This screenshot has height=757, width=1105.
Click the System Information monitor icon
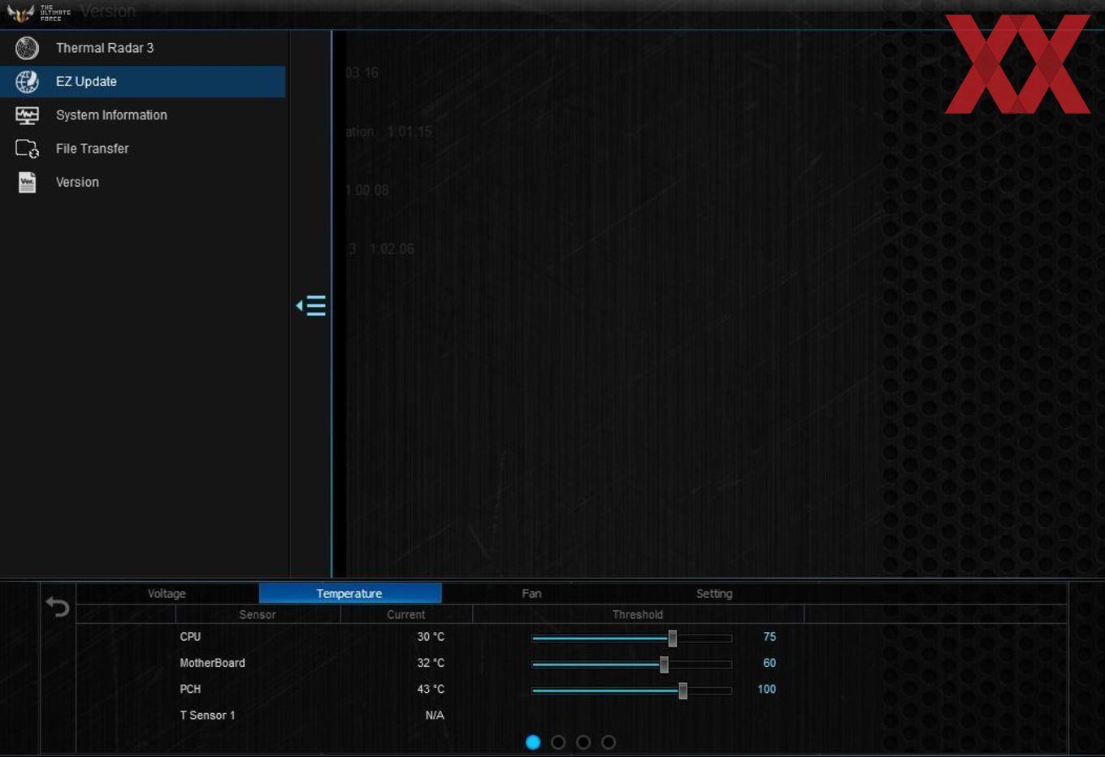[x=27, y=115]
